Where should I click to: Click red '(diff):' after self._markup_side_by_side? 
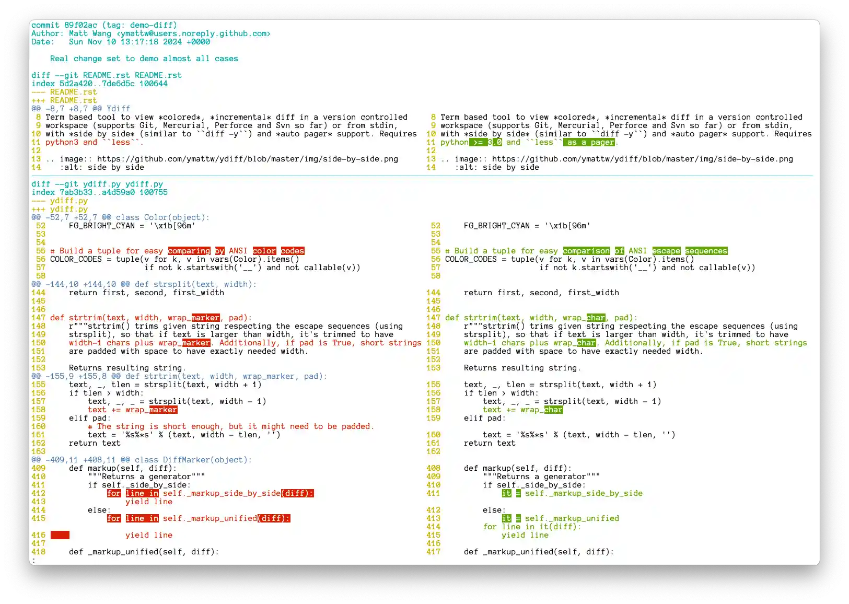[x=297, y=493]
